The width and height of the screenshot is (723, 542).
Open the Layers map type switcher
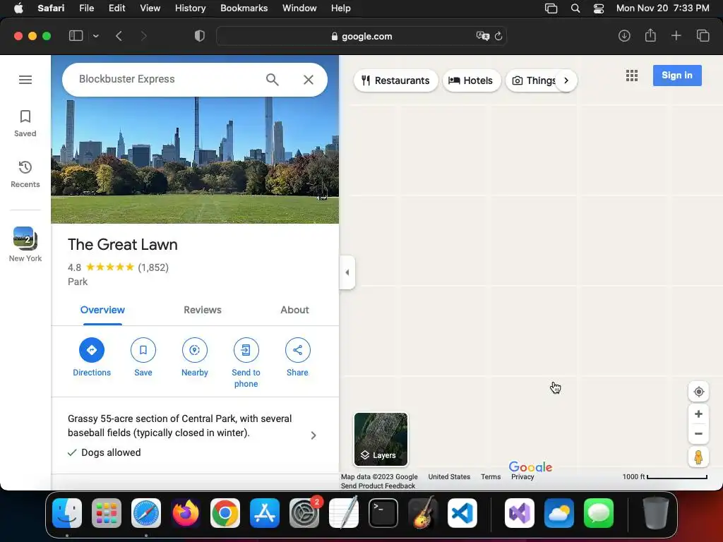point(381,440)
